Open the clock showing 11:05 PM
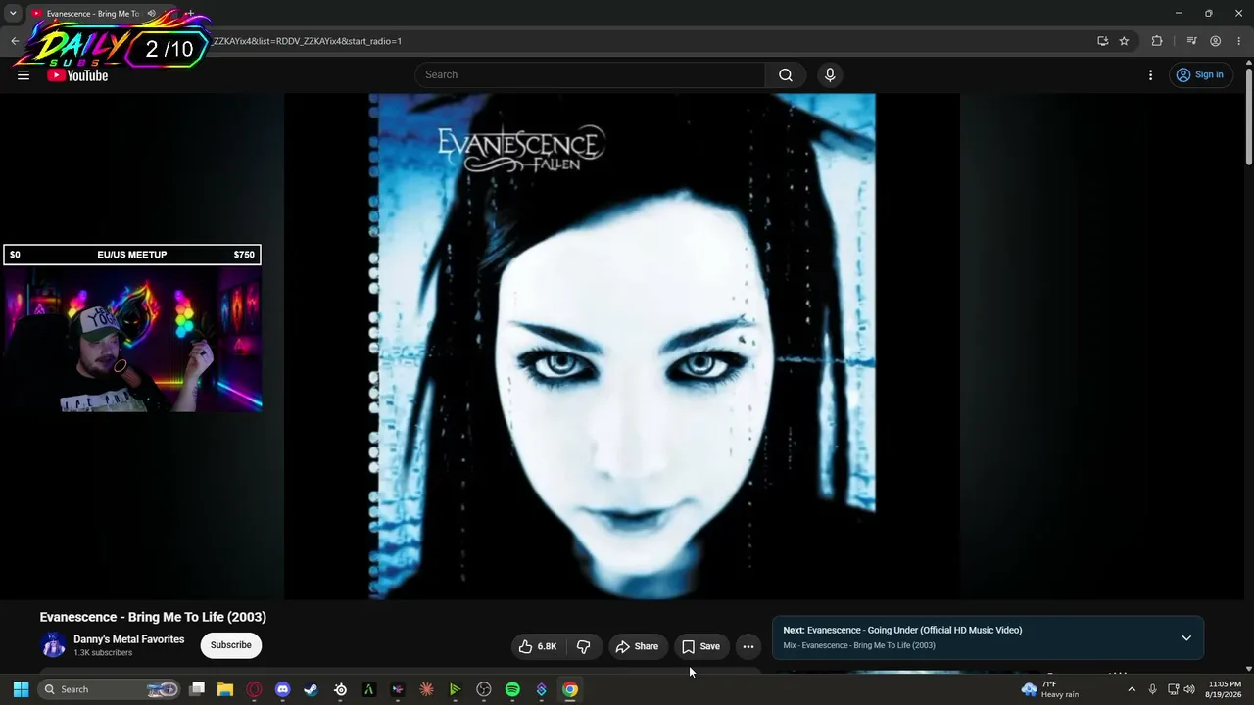Screen dimensions: 1254x705 coord(1225,689)
